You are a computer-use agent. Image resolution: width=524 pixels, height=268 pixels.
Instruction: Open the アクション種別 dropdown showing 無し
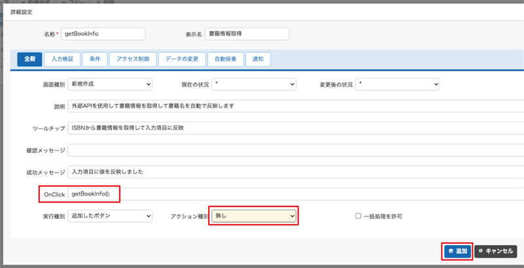click(x=254, y=216)
